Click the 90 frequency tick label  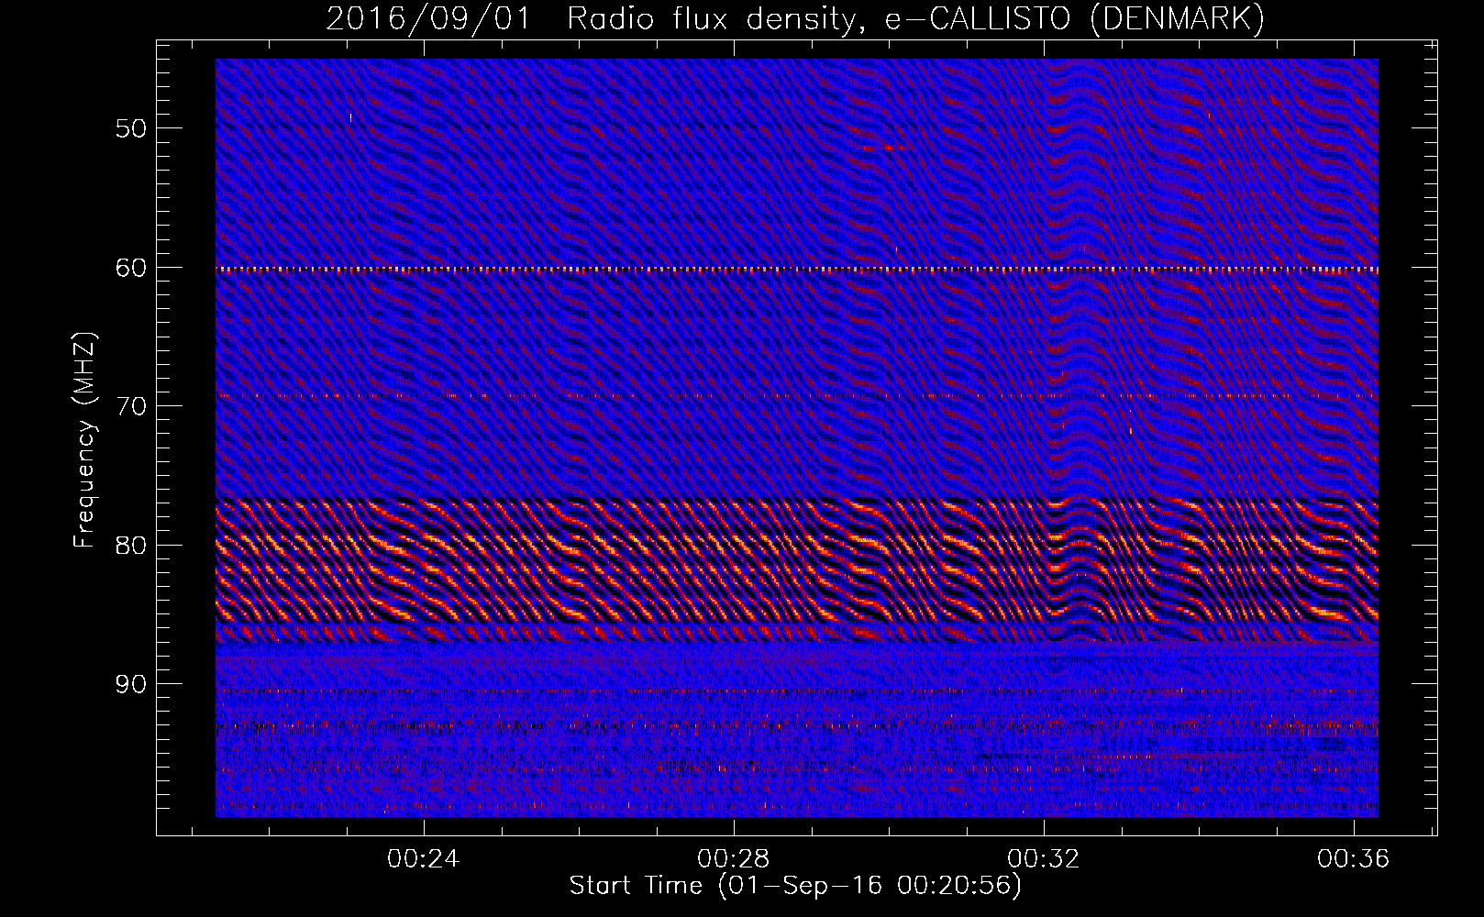pyautogui.click(x=131, y=685)
